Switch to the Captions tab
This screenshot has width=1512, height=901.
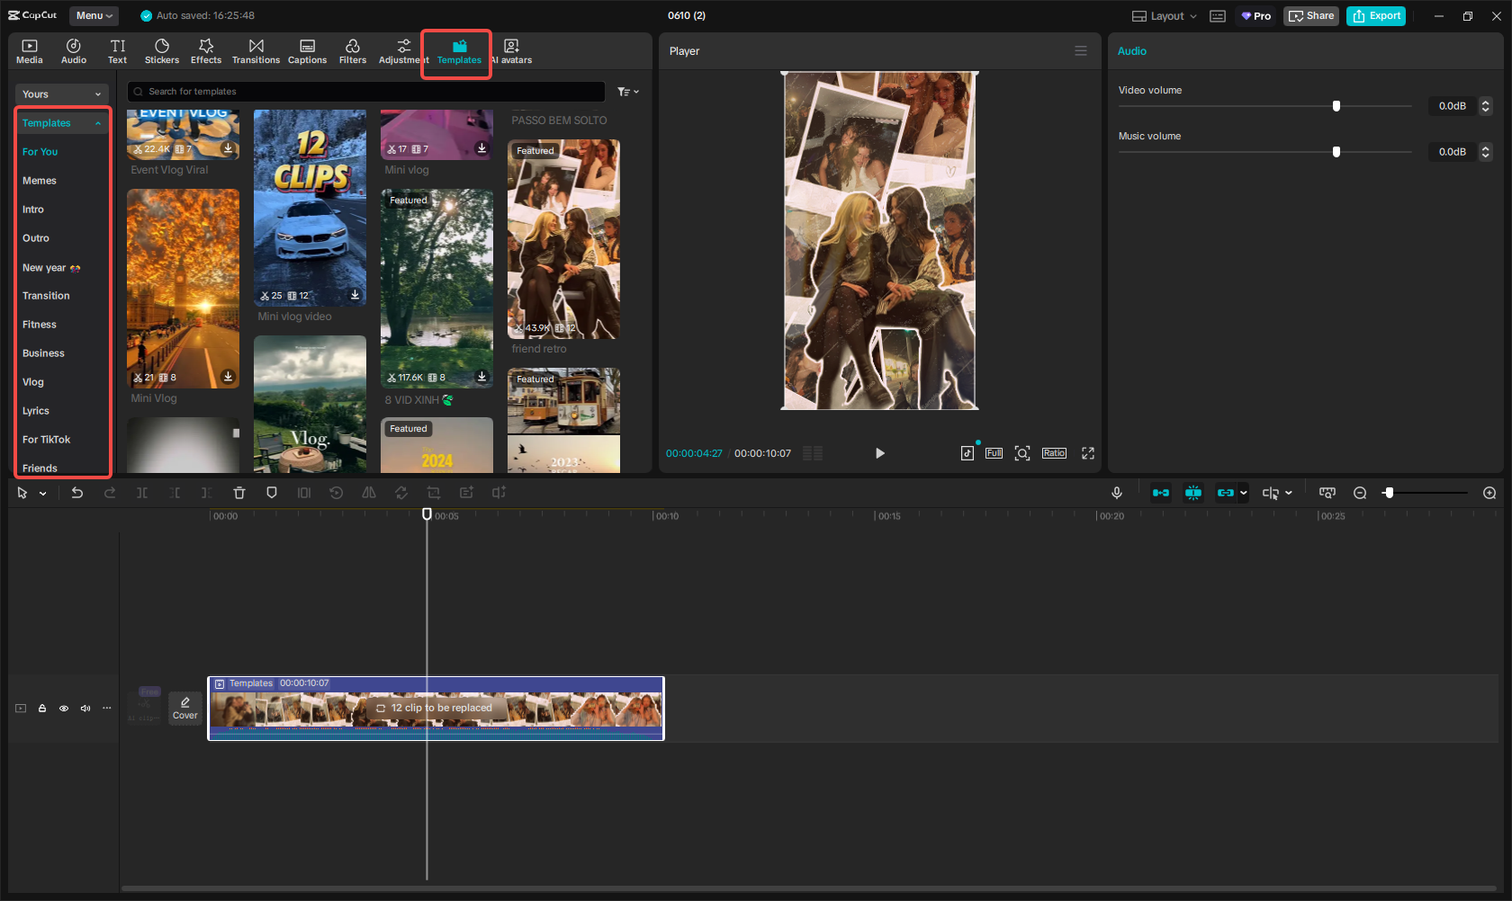(x=307, y=49)
